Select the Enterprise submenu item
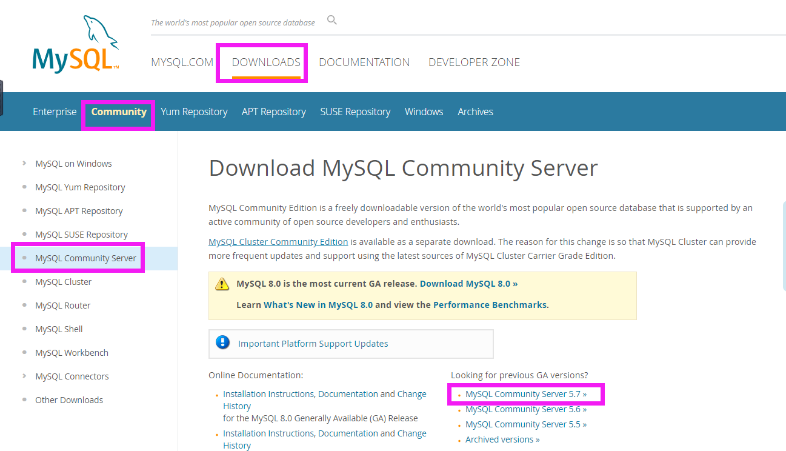The width and height of the screenshot is (786, 451). pos(55,112)
